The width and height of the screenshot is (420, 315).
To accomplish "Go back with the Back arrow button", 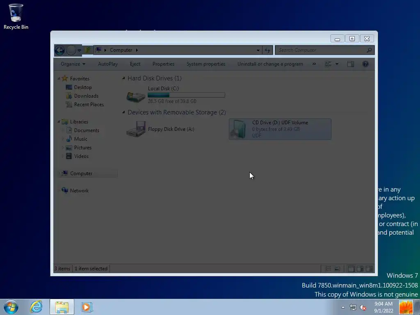I will 59,50.
